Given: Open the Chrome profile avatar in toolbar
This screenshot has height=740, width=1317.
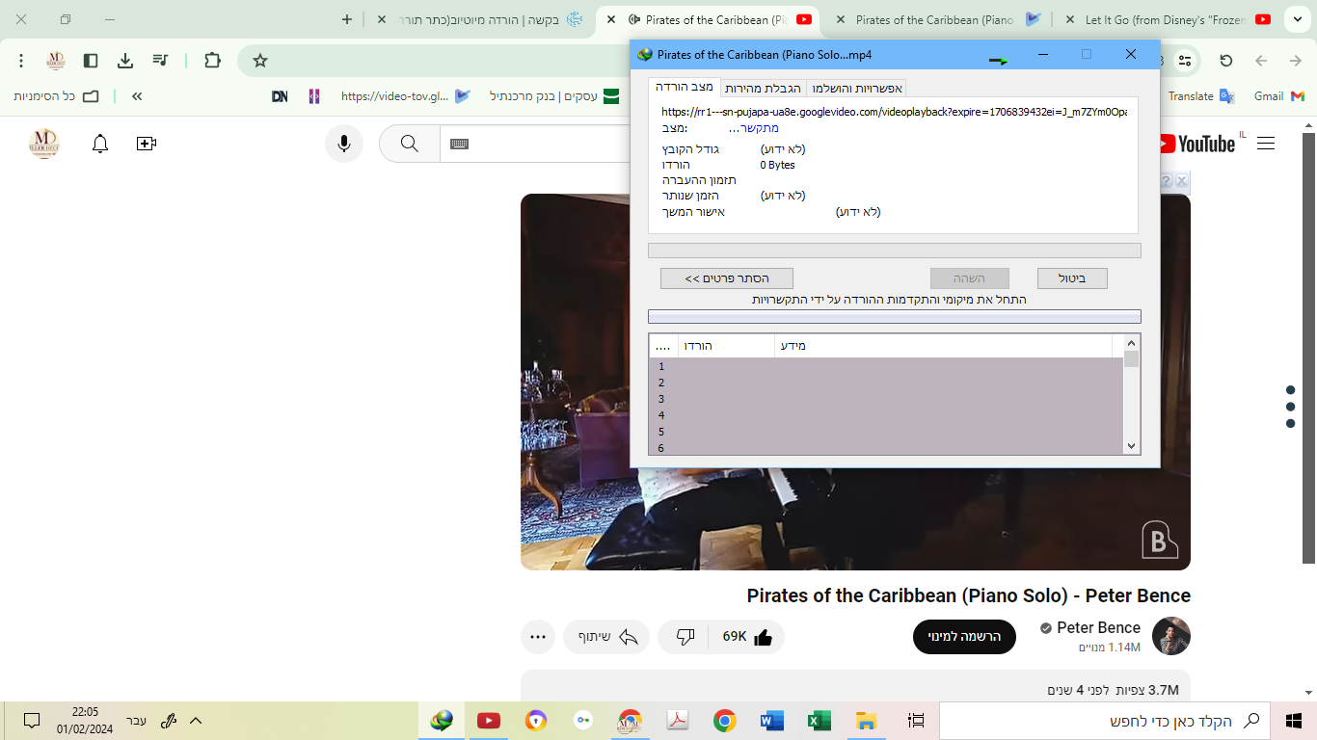Looking at the screenshot, I should point(56,61).
